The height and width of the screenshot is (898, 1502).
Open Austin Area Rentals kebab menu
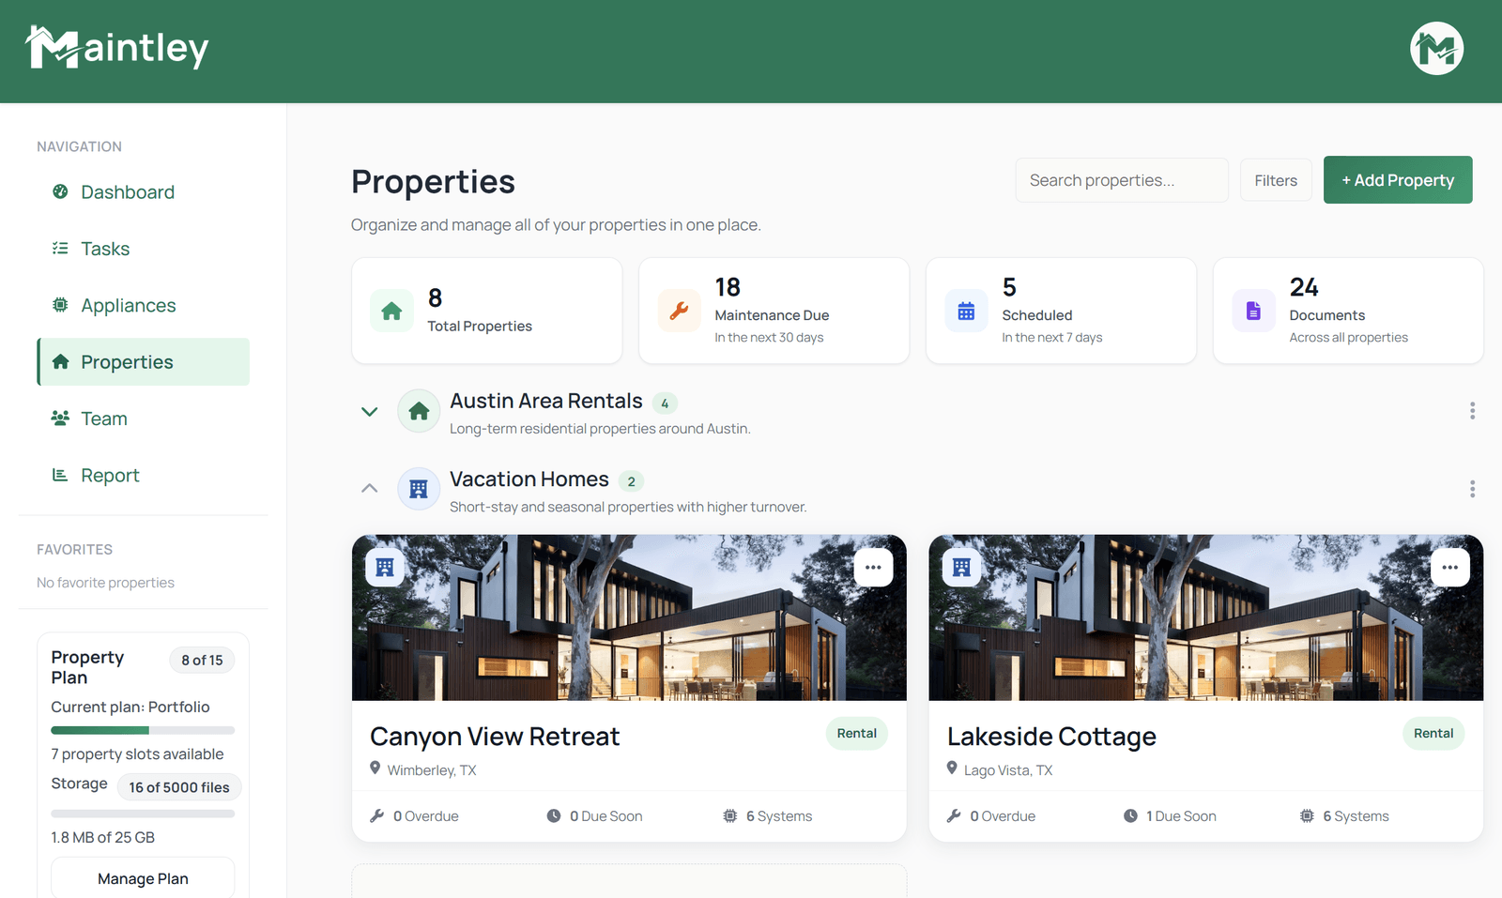click(1472, 410)
